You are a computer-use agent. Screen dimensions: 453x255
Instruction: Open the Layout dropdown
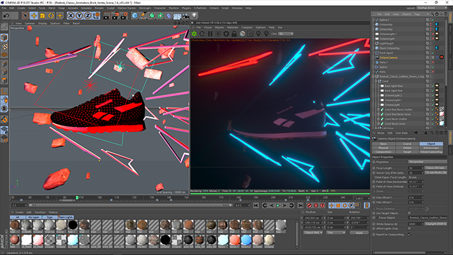[432, 8]
